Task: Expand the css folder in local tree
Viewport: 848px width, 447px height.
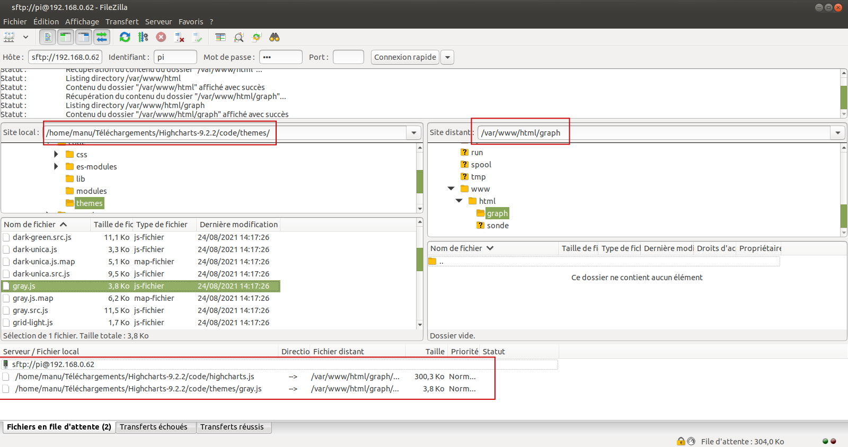Action: pyautogui.click(x=56, y=154)
